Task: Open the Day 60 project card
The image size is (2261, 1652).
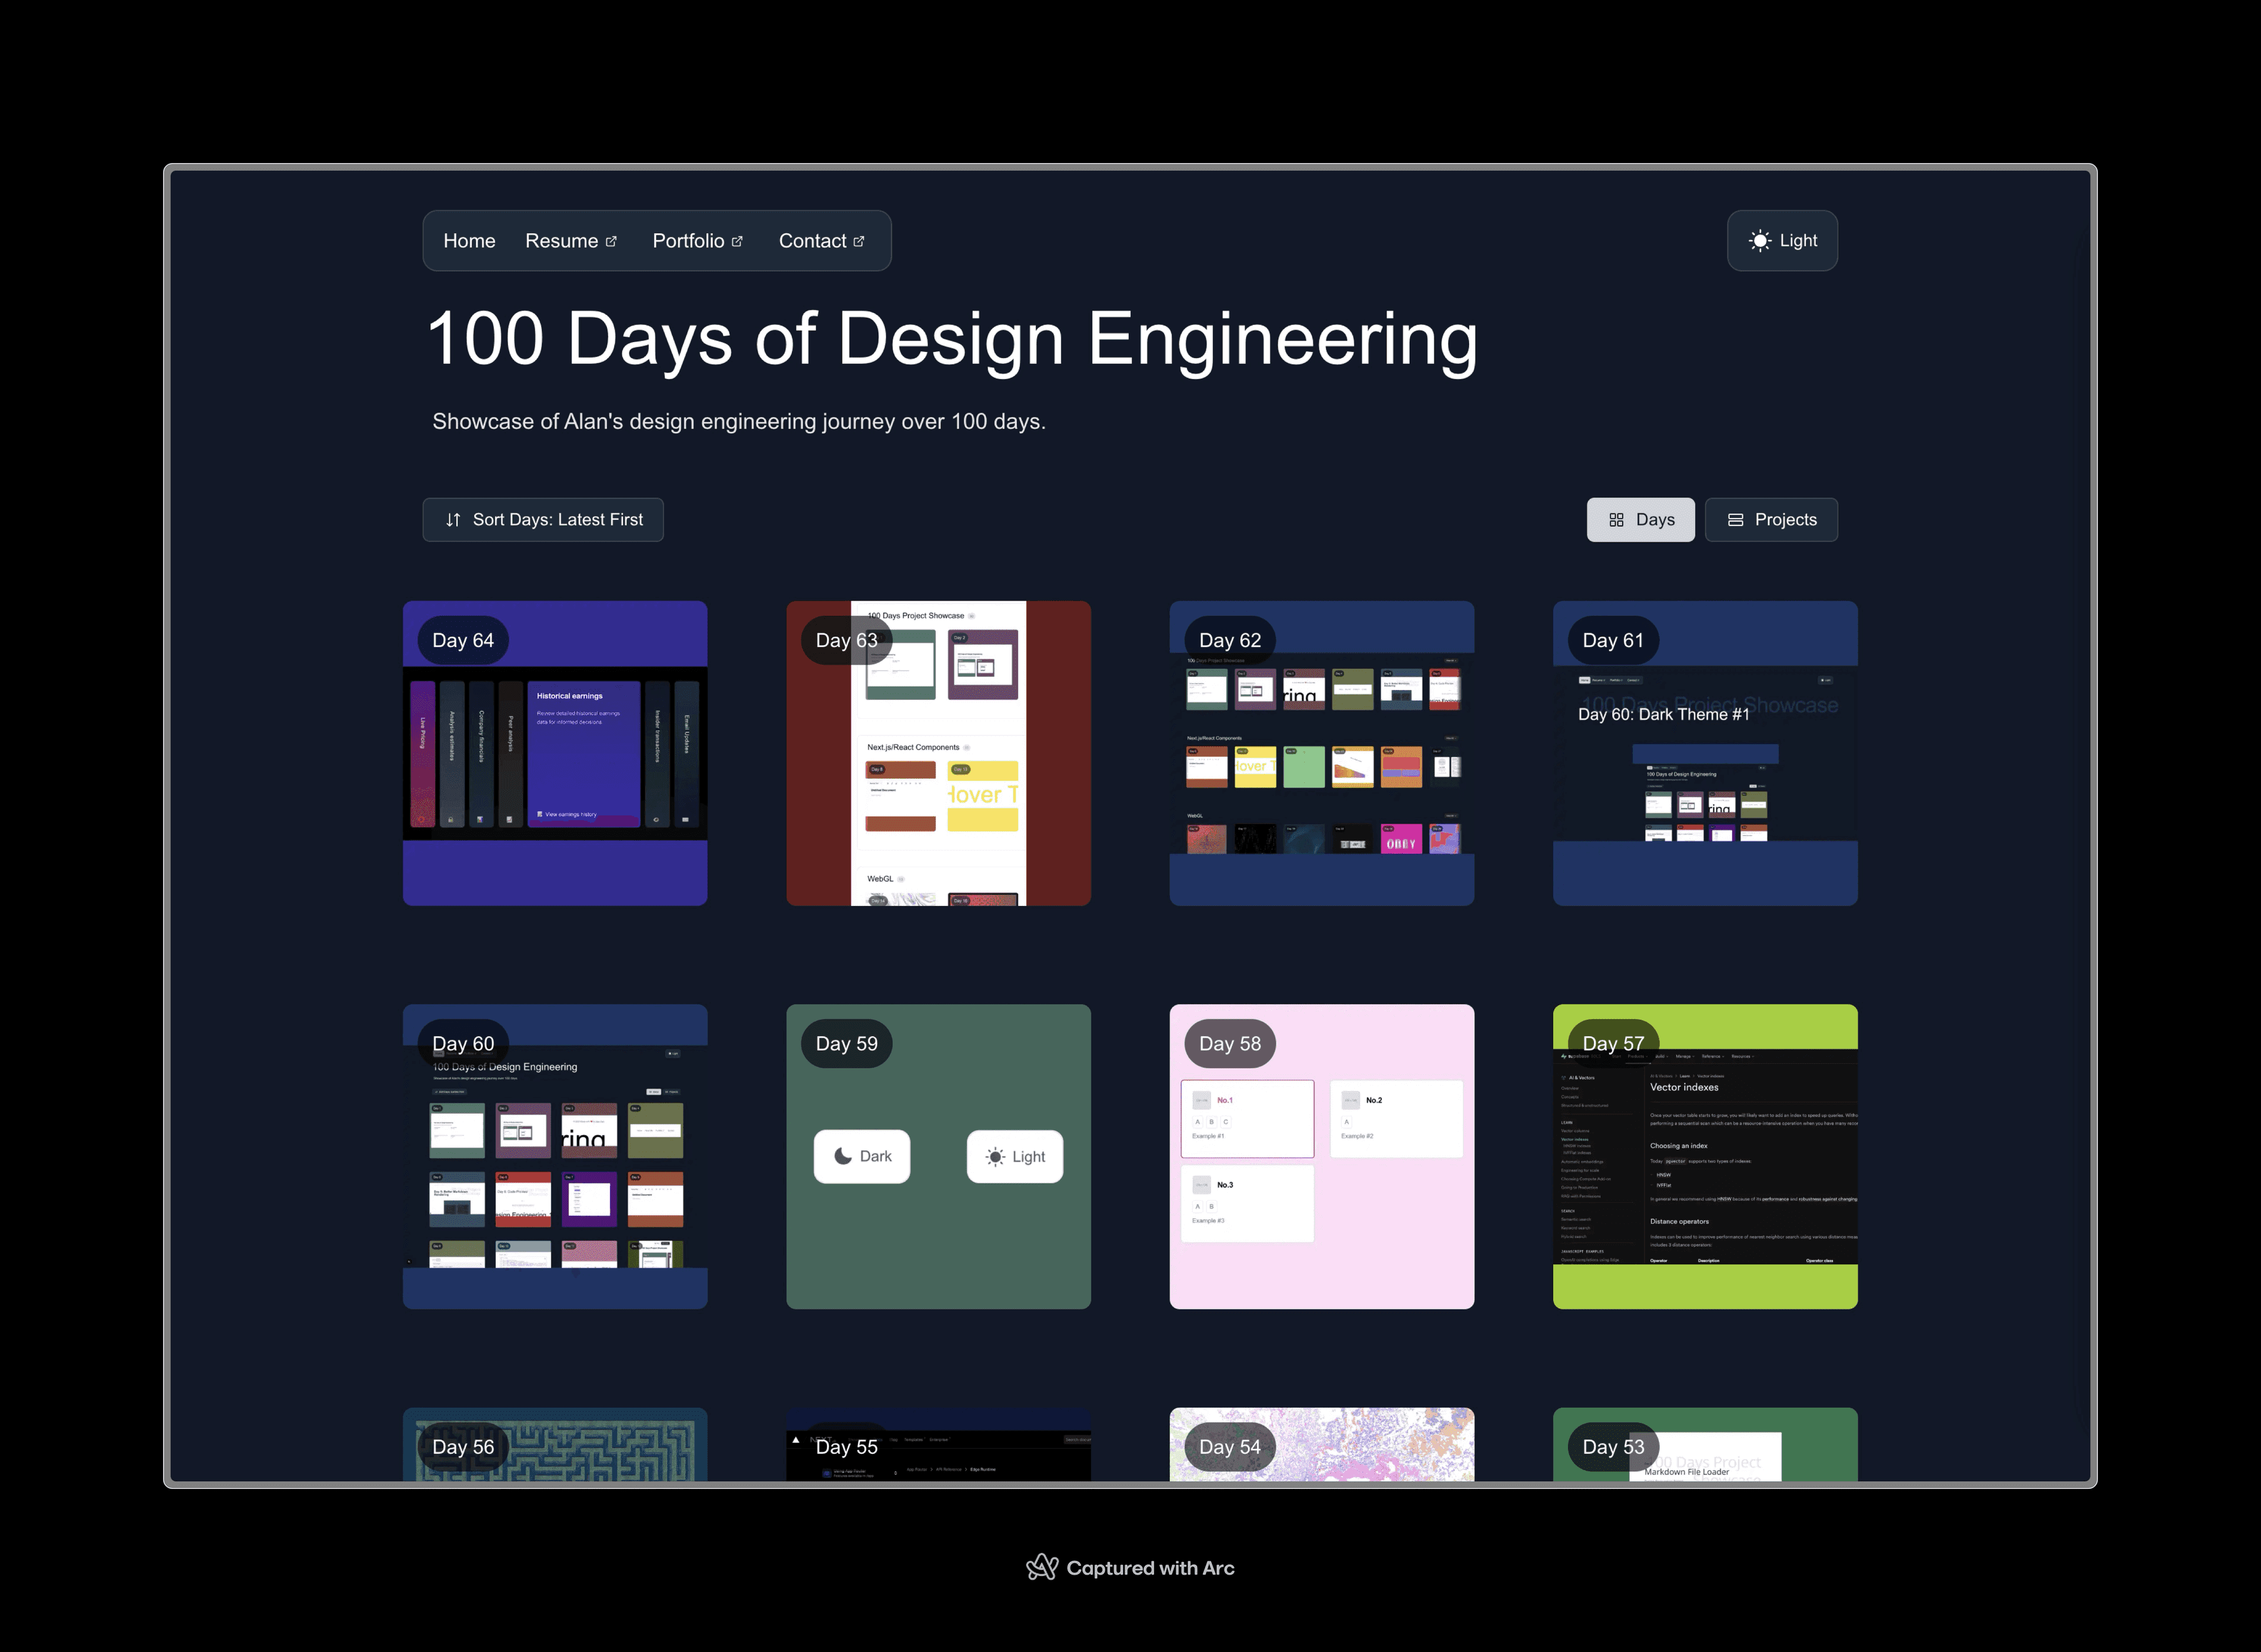Action: [555, 1157]
